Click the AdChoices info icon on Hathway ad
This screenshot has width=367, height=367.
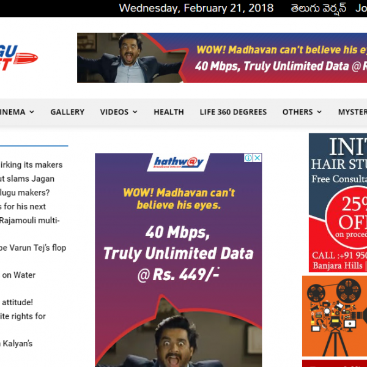pos(249,158)
